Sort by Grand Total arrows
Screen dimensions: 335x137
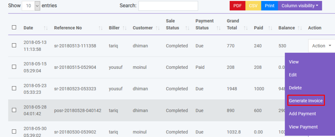[246, 28]
